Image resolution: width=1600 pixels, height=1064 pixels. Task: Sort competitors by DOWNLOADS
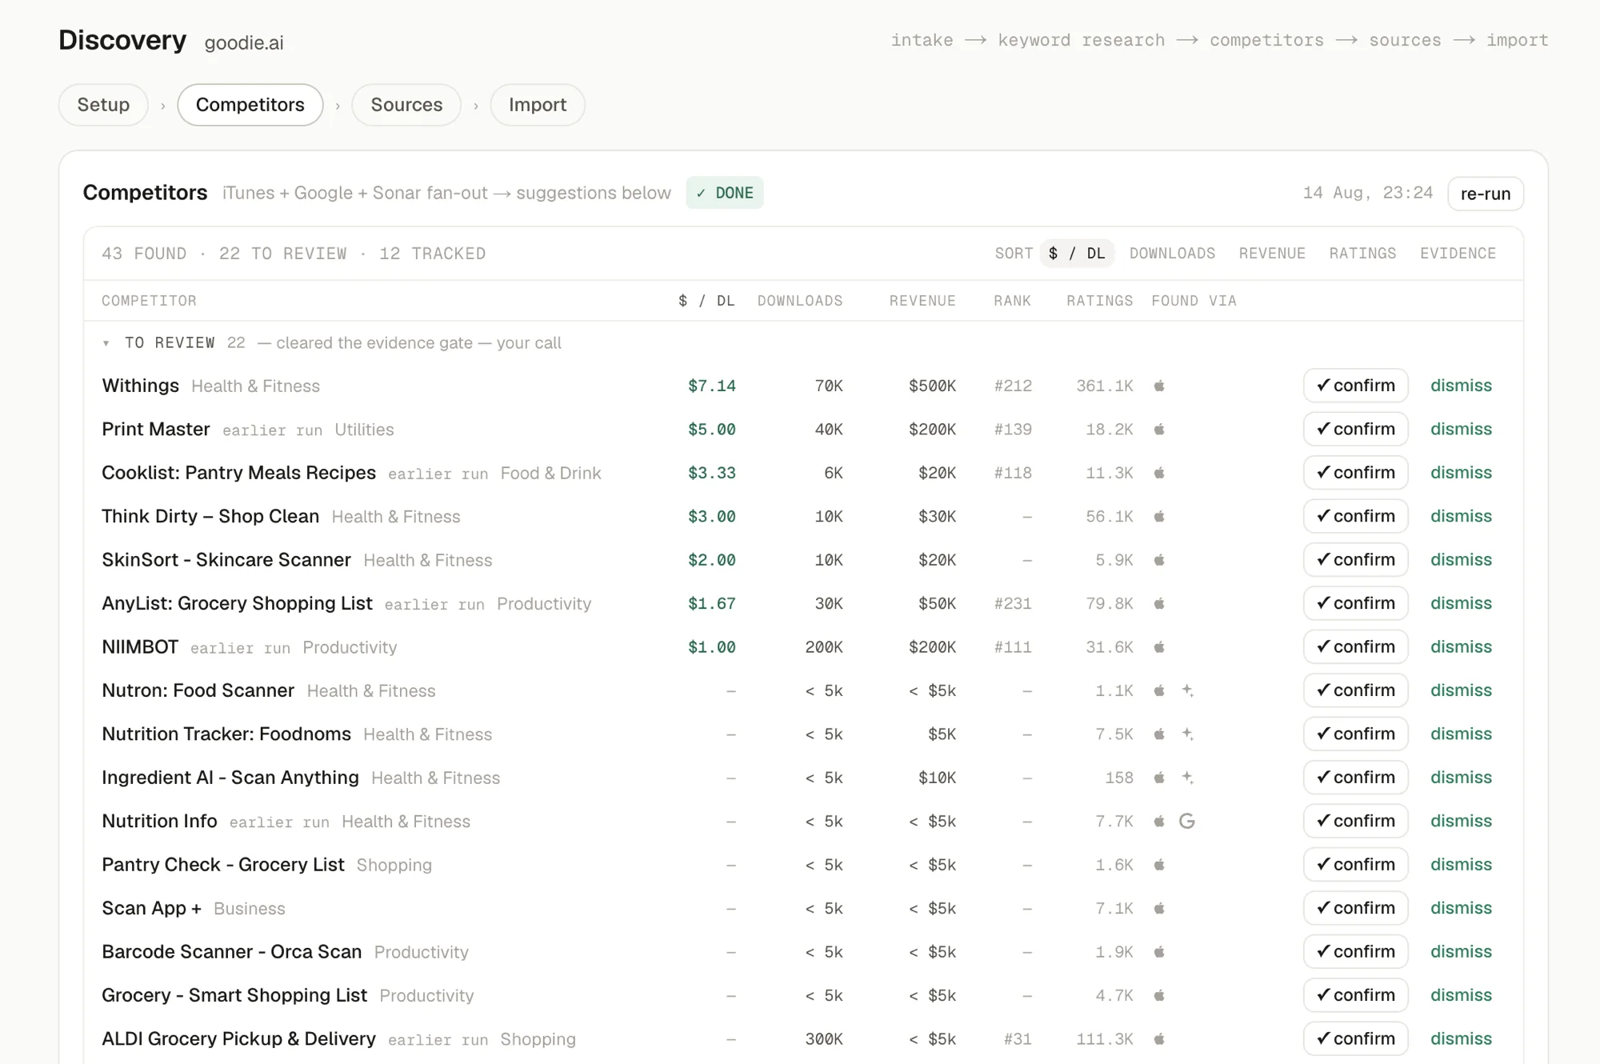tap(1172, 254)
